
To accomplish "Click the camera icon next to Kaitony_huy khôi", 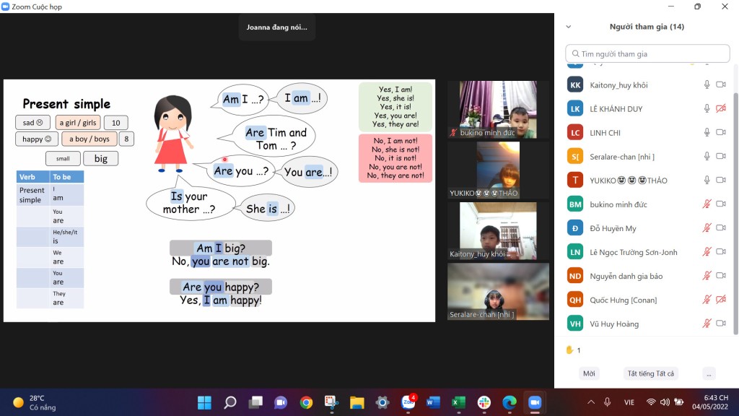I will tap(720, 85).
